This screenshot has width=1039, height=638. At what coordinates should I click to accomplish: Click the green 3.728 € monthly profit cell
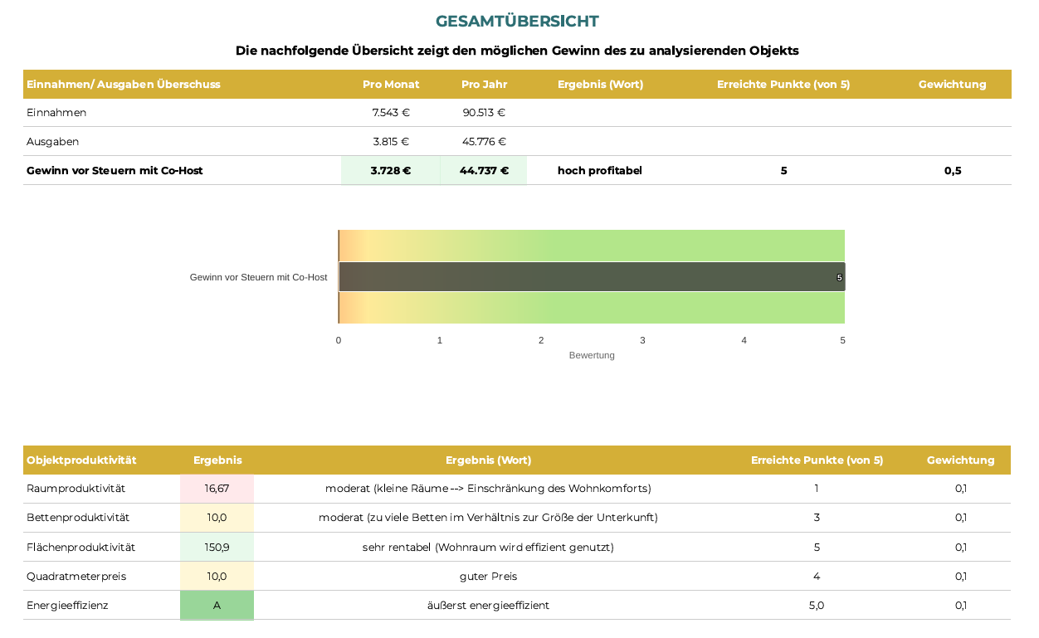click(391, 171)
